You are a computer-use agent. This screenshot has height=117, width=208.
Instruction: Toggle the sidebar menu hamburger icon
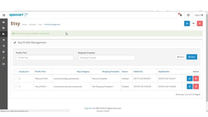tap(4, 15)
